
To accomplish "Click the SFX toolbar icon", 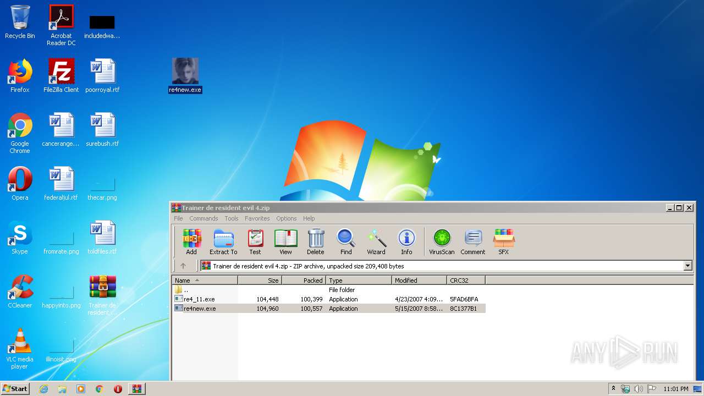I will pyautogui.click(x=504, y=242).
